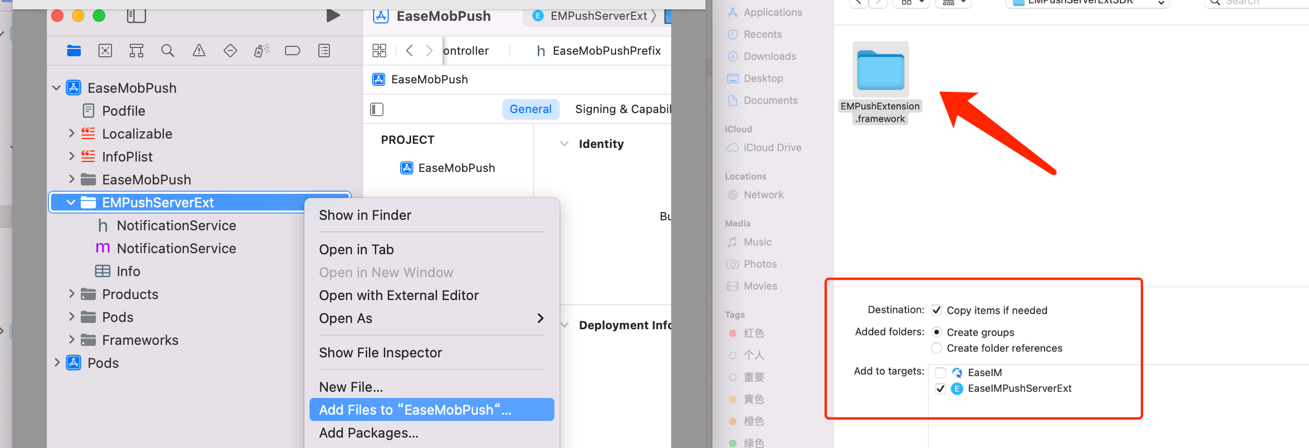Viewport: 1309px width, 448px height.
Task: Open the Find navigator magnifier
Action: [168, 51]
